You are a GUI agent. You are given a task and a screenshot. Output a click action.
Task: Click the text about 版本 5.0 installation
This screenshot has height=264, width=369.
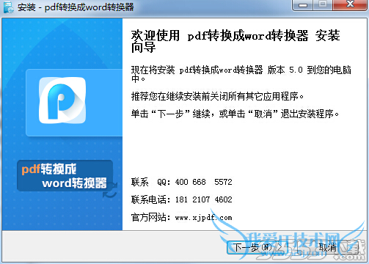(241, 74)
